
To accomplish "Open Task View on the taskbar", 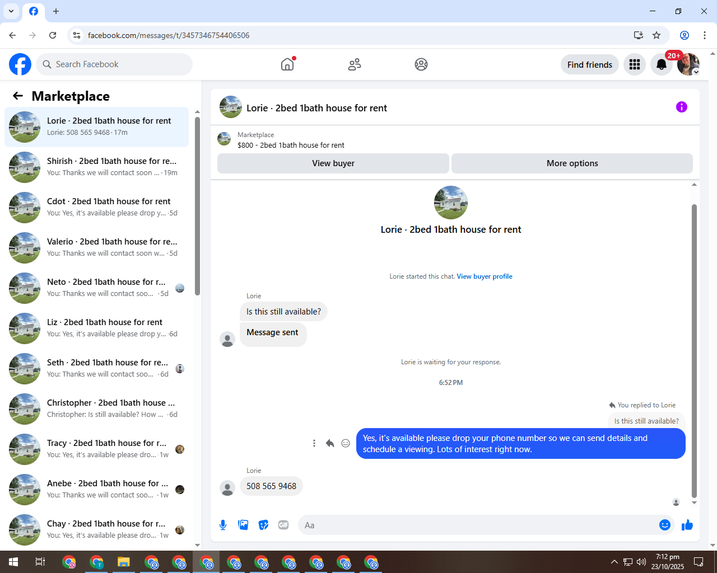I will point(40,562).
